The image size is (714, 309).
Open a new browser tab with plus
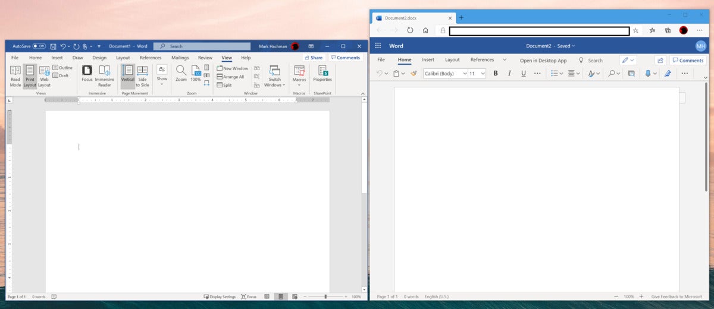point(461,17)
